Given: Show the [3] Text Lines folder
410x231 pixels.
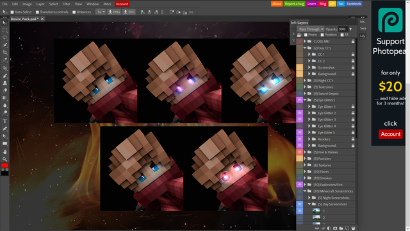Looking at the screenshot, I should [299, 87].
